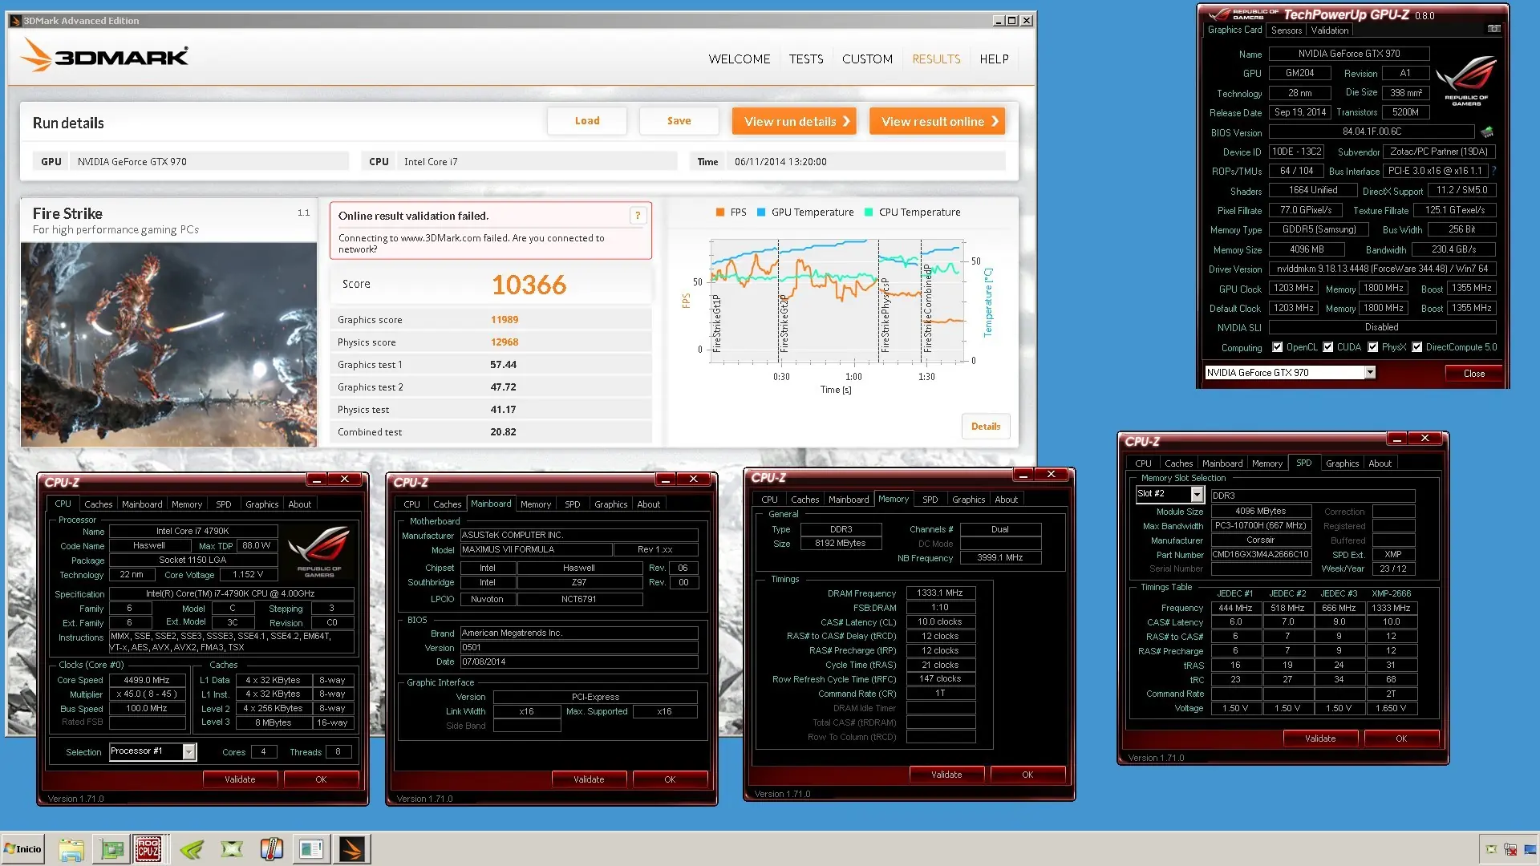Open the HELP tab in 3DMark
Screen dimensions: 1540x866
(994, 59)
